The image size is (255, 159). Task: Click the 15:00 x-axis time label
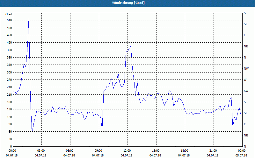155,150
